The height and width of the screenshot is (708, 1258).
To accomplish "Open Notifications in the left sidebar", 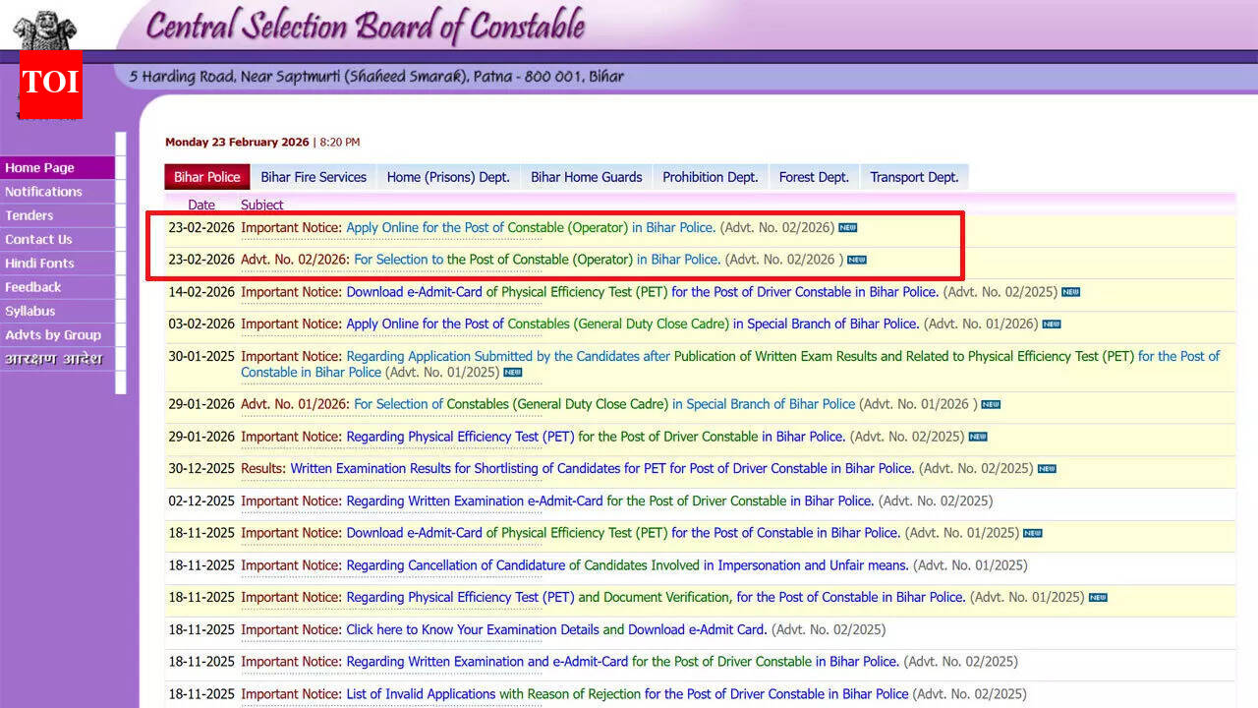I will coord(43,192).
